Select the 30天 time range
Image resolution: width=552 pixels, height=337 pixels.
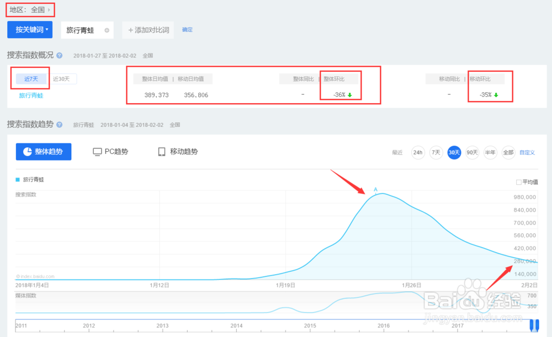click(454, 152)
